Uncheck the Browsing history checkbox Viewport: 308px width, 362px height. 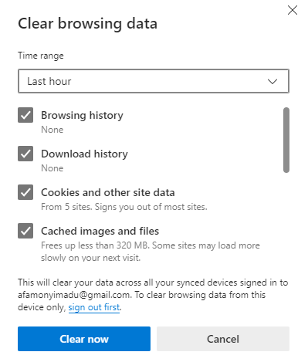tap(25, 115)
